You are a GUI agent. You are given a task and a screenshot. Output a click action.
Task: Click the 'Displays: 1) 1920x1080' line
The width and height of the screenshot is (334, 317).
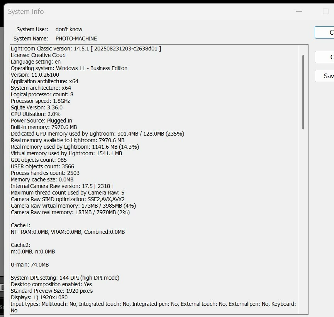tap(39, 297)
